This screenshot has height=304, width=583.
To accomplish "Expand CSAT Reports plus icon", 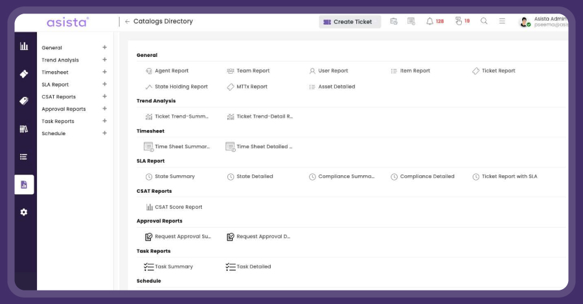I will [x=104, y=96].
